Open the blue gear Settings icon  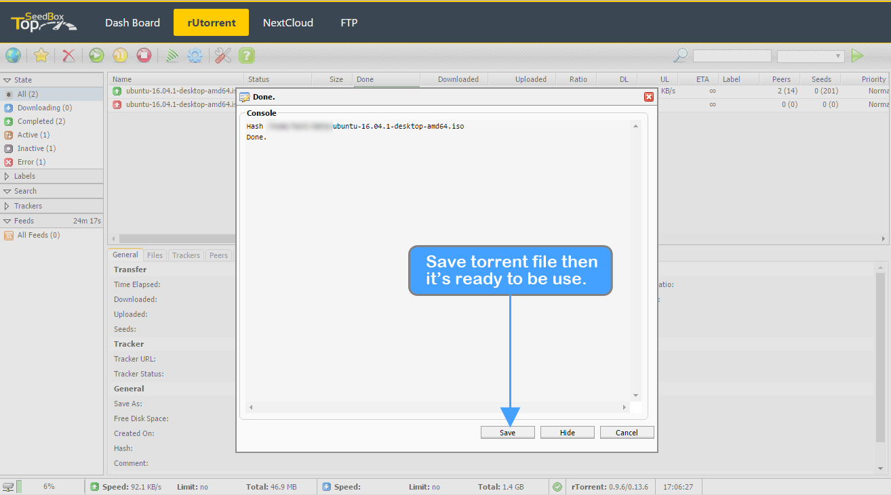195,56
